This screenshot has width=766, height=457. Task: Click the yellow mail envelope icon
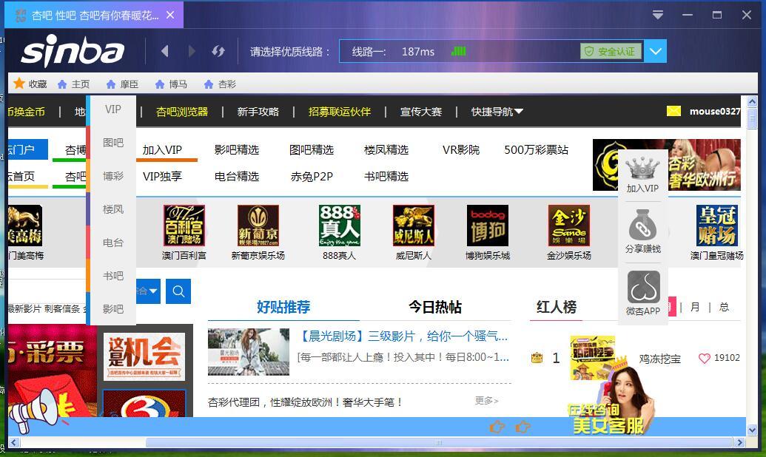click(673, 112)
